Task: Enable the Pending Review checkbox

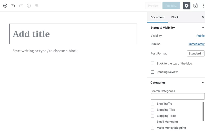Action: point(152,72)
